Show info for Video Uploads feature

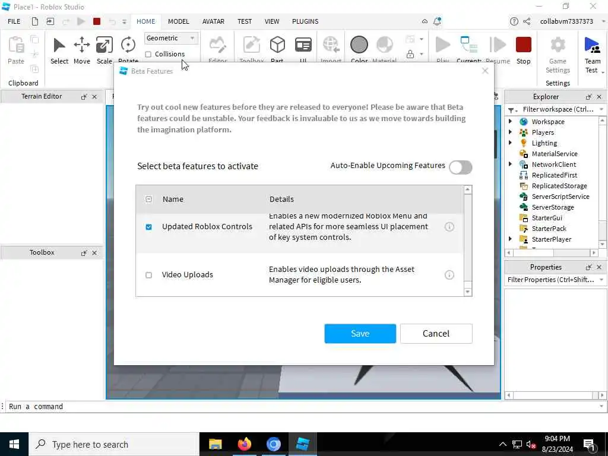449,275
